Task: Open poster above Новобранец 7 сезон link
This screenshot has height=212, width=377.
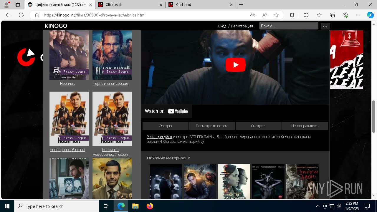Action: click(112, 119)
